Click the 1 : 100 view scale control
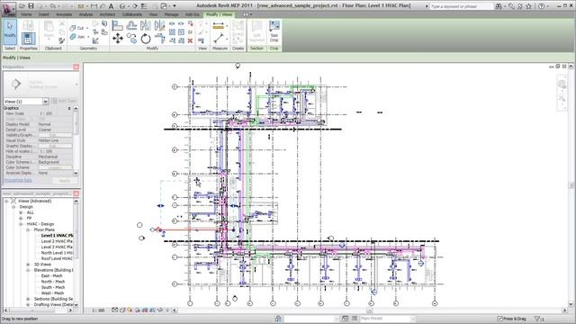576x324 pixels. [98, 310]
